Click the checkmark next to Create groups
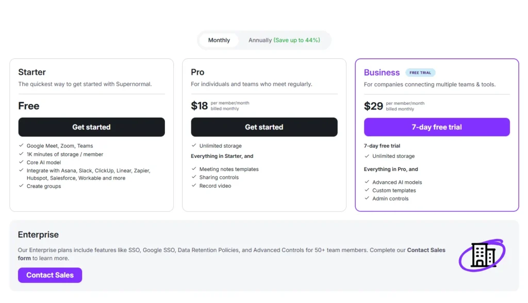This screenshot has width=528, height=303. tap(22, 186)
